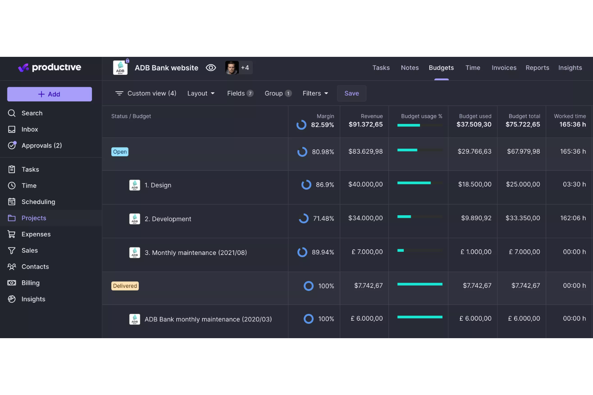The height and width of the screenshot is (395, 593).
Task: Click the Inbox tray icon
Action: pyautogui.click(x=12, y=129)
